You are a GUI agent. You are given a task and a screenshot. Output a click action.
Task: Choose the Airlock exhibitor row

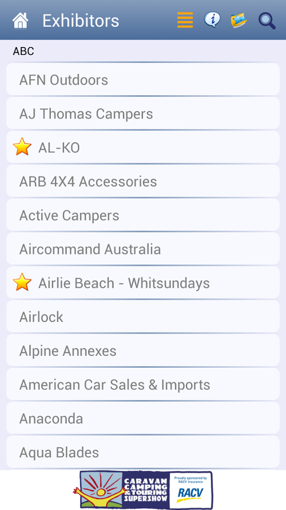point(143,316)
